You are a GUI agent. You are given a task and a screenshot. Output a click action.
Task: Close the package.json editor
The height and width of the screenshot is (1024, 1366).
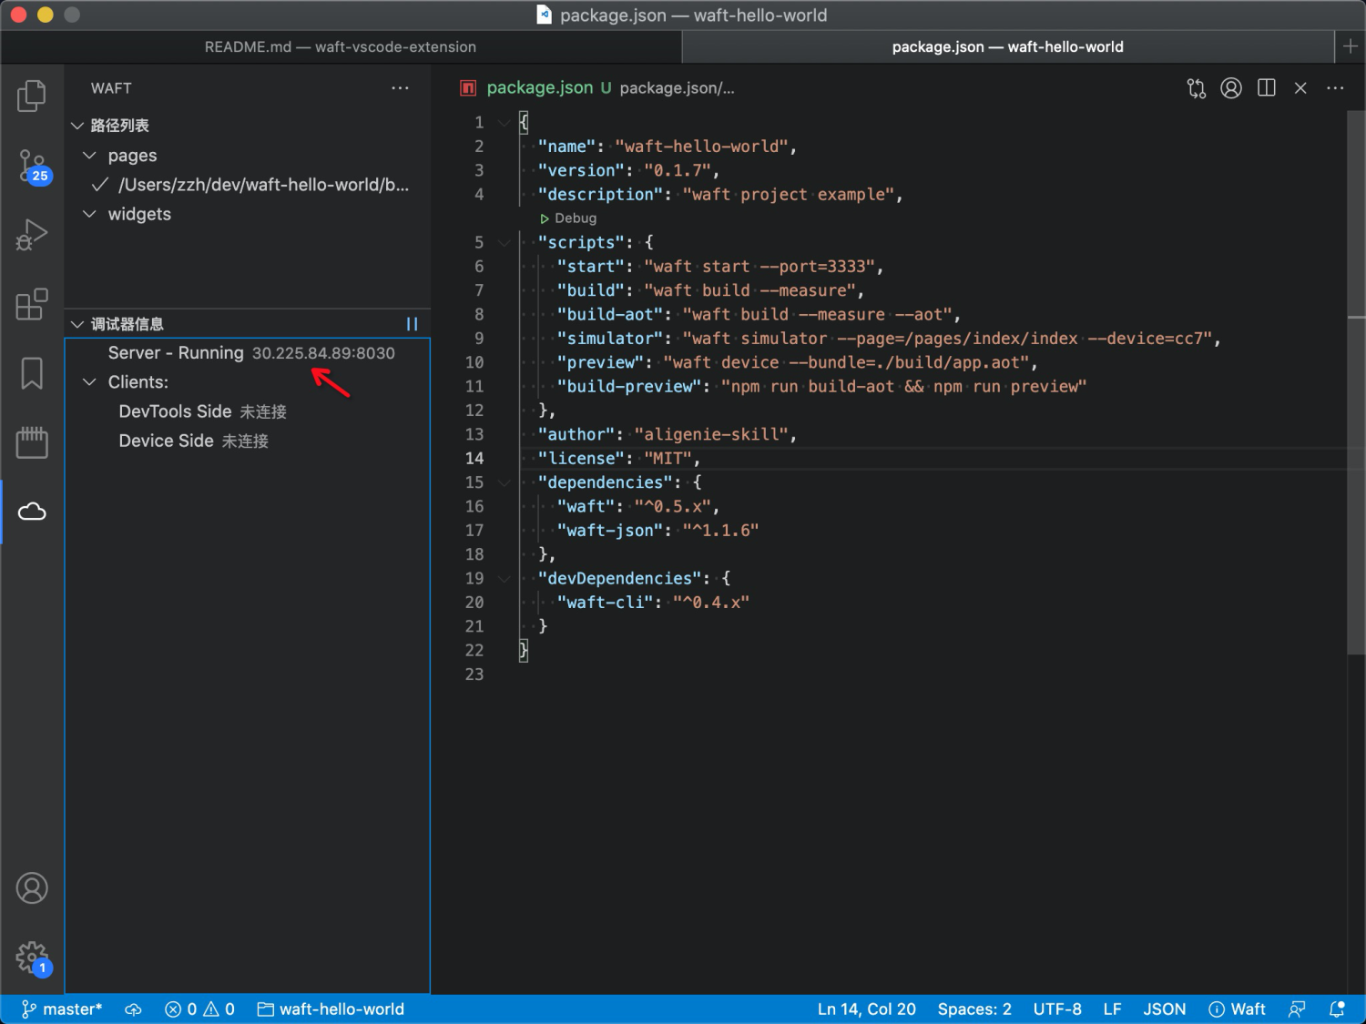point(1300,88)
